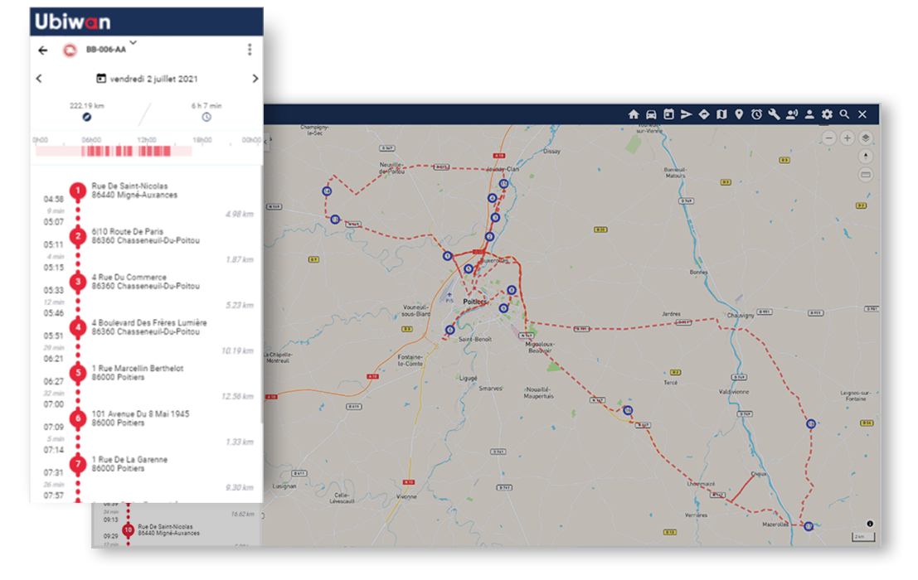Click the search magnifier in map toolbar
The width and height of the screenshot is (918, 580).
[x=844, y=114]
